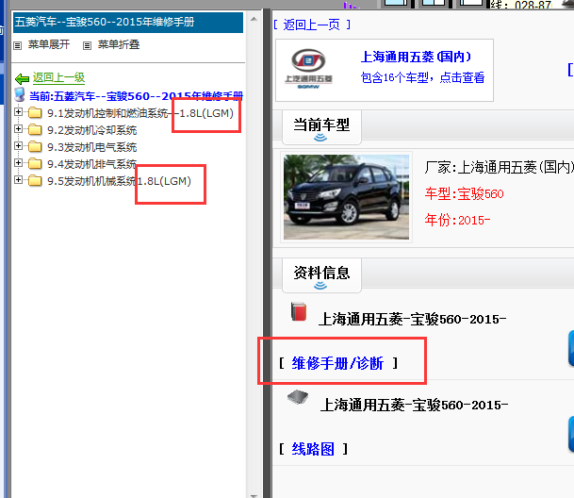Click the 返回上一页 link

pyautogui.click(x=312, y=25)
